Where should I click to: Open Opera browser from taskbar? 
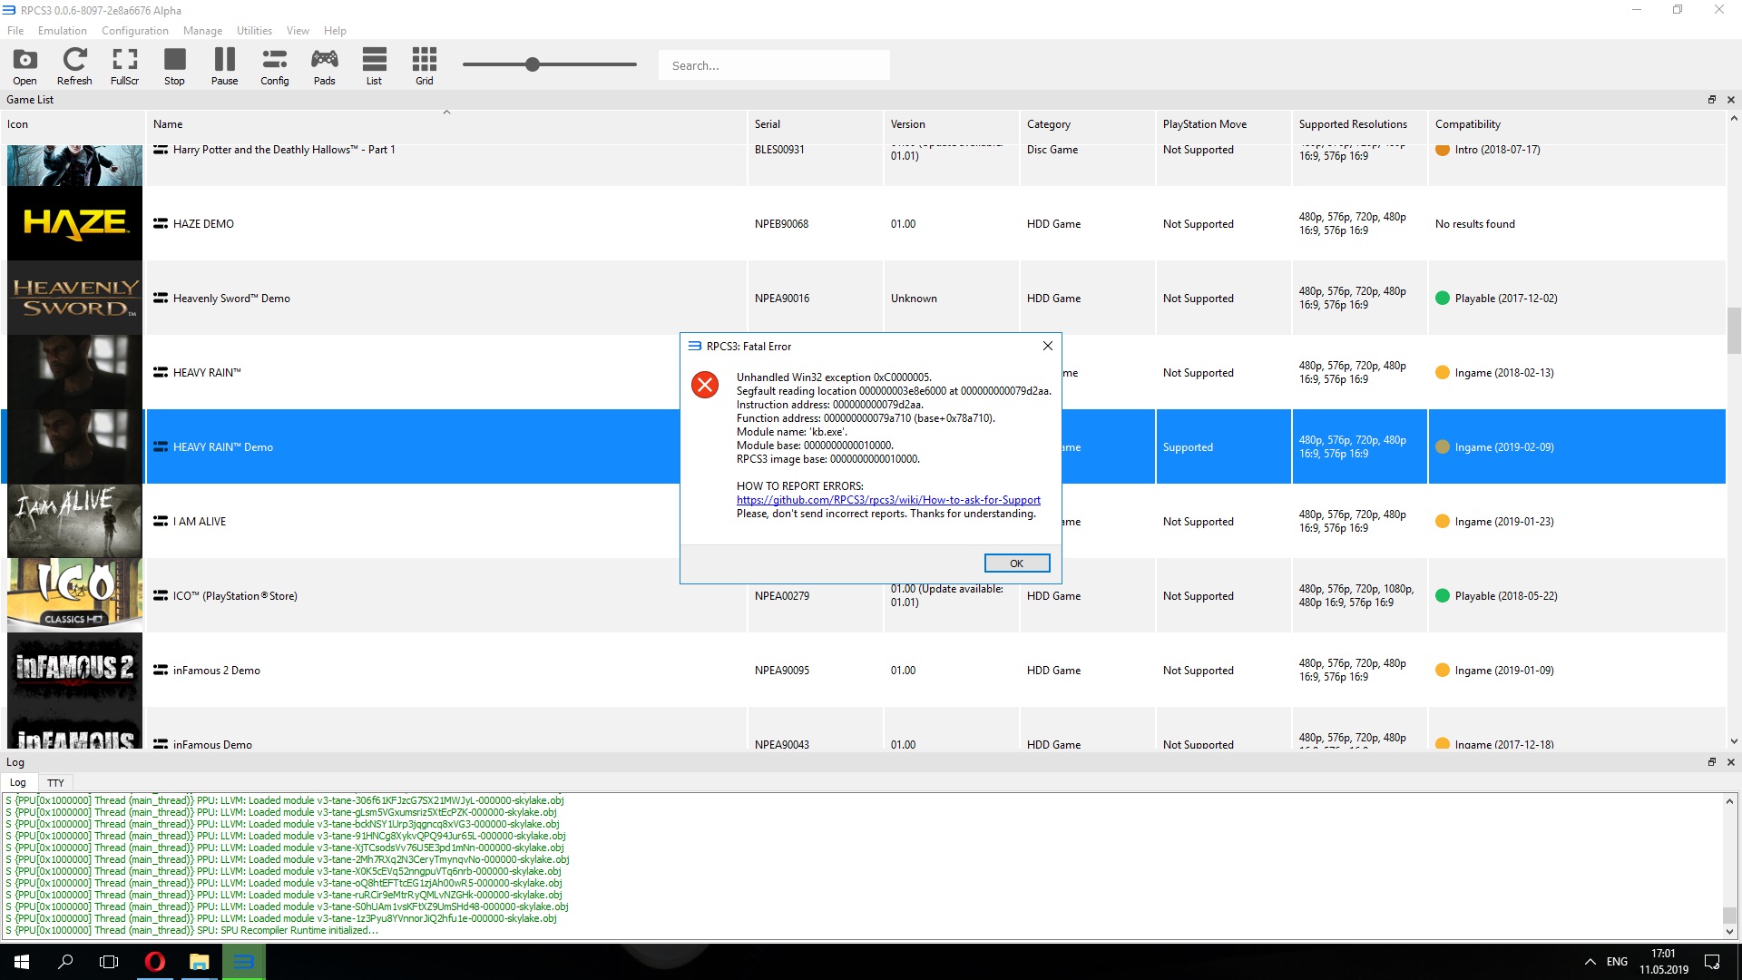tap(155, 962)
